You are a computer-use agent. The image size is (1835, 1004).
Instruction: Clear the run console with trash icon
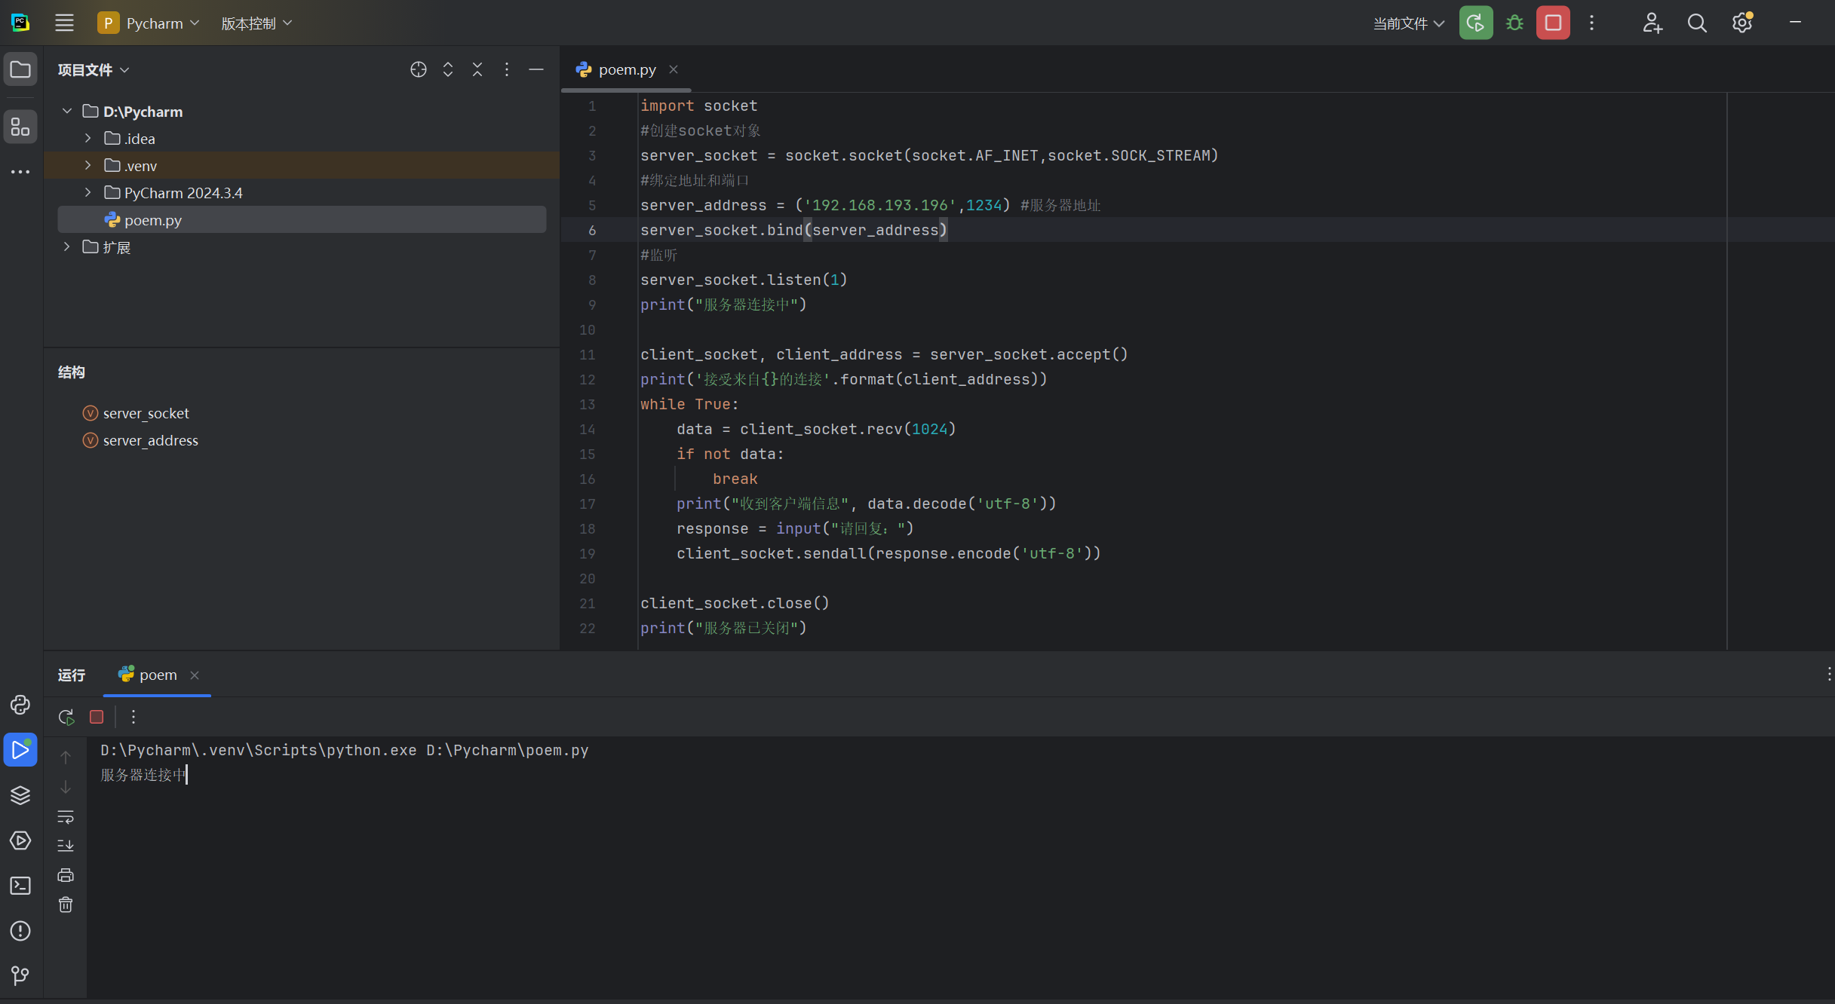66,905
